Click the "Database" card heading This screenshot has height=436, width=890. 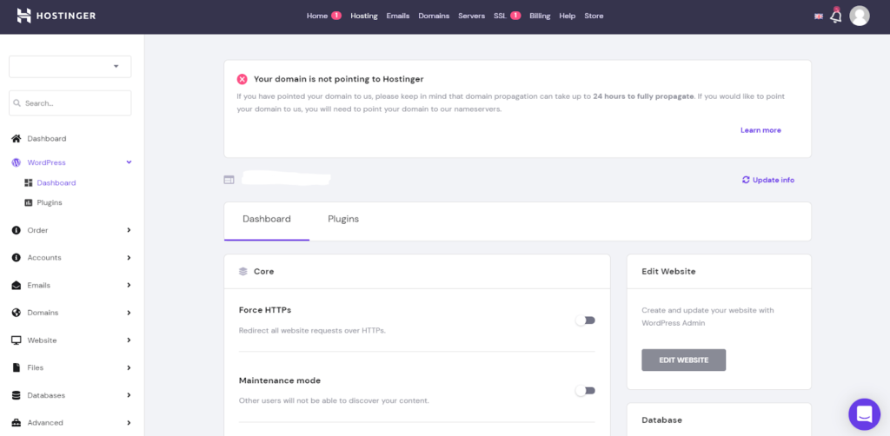661,420
